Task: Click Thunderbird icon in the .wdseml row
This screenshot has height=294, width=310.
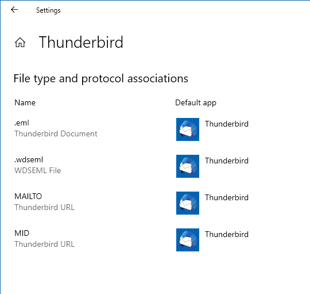Action: [x=188, y=166]
